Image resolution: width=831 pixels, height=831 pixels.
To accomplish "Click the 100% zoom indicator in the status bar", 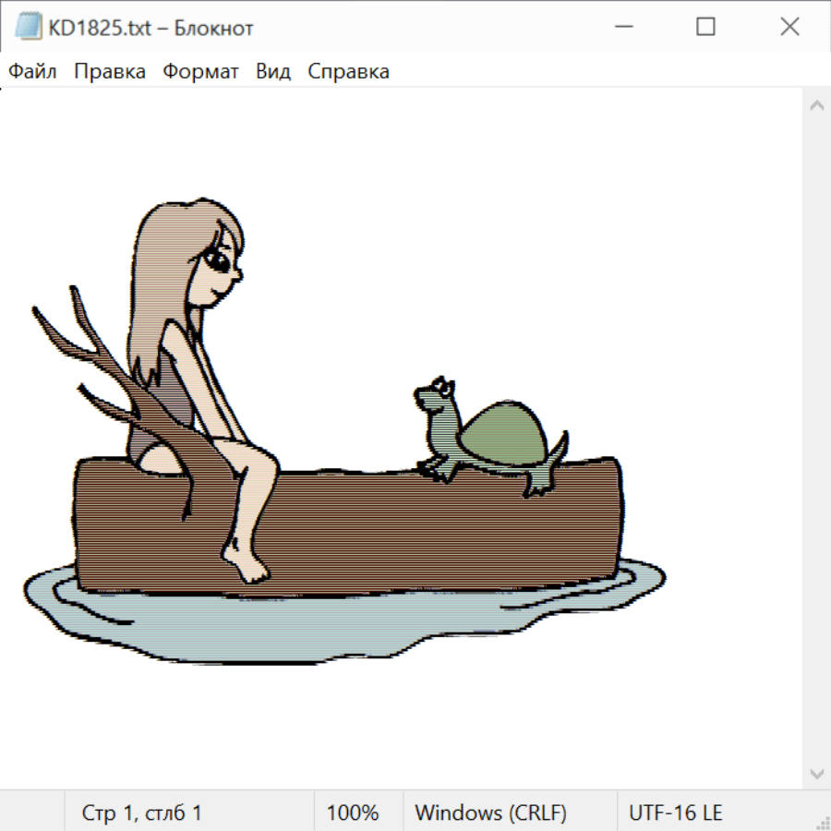I will (353, 813).
